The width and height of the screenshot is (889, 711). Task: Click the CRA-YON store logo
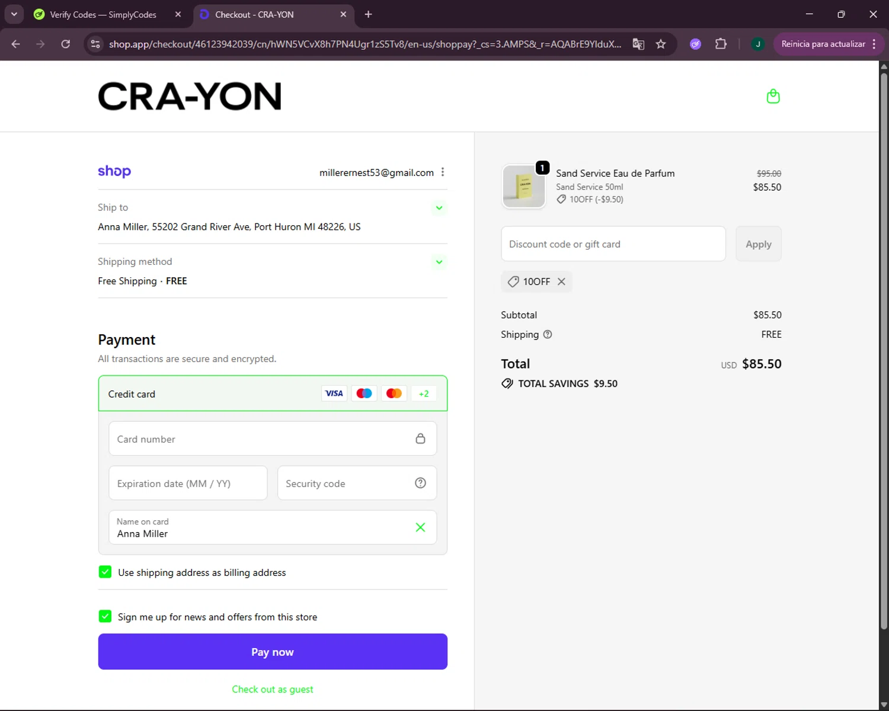tap(190, 96)
